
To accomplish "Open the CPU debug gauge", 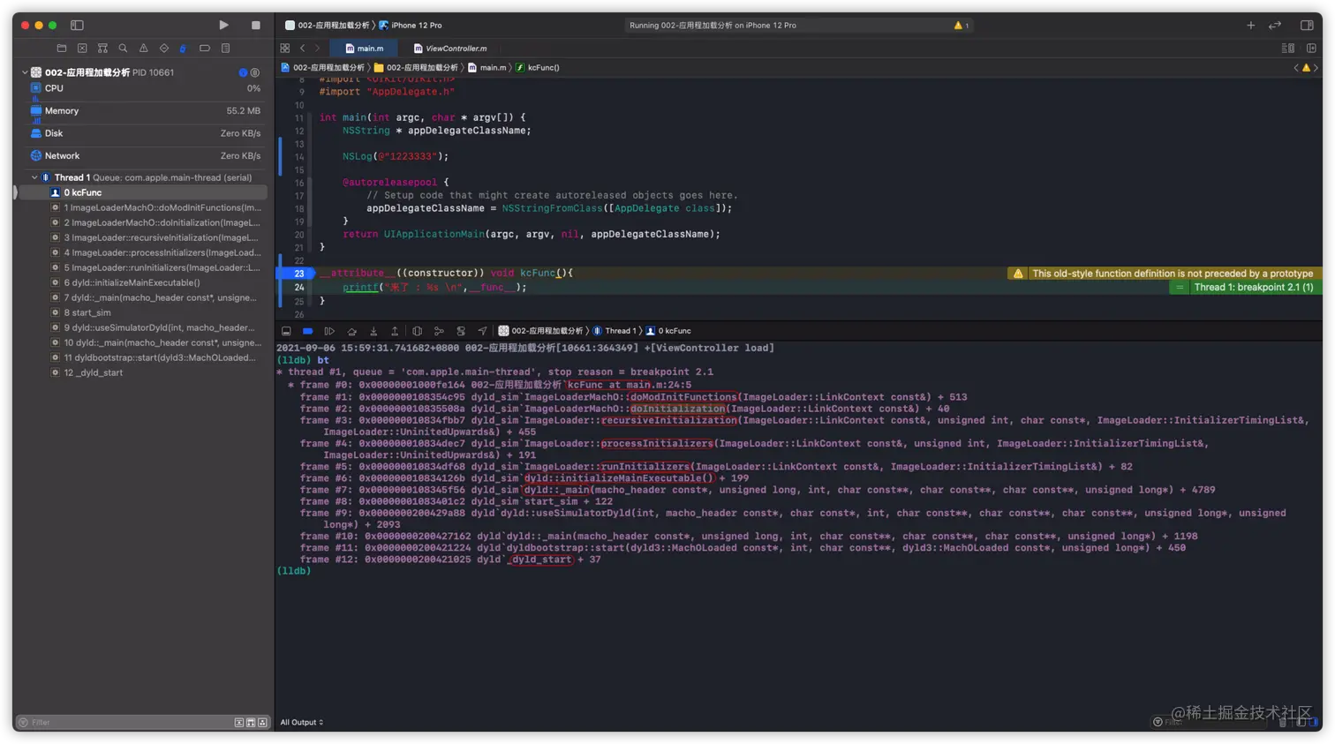I will [x=145, y=88].
